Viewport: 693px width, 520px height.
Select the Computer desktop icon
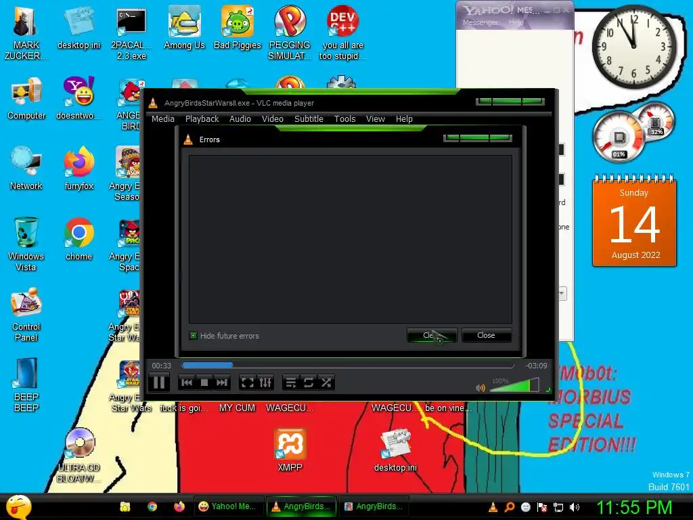pyautogui.click(x=26, y=99)
